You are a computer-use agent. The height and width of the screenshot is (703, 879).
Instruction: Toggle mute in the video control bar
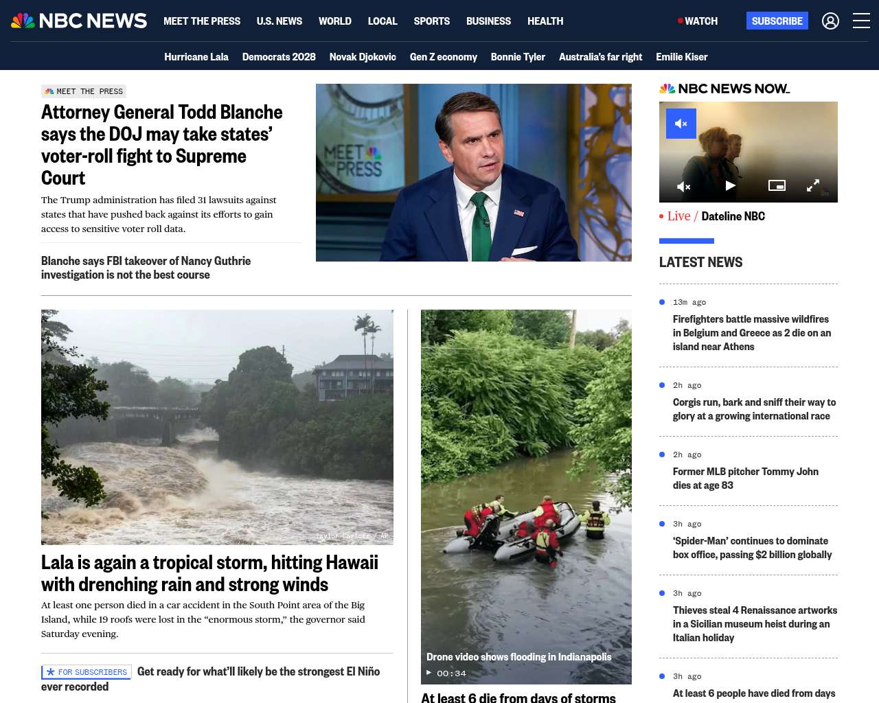[684, 186]
